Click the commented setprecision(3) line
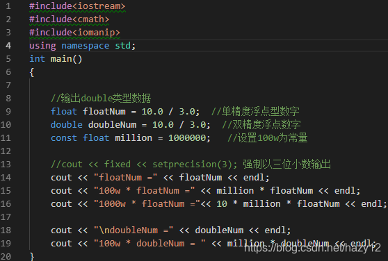 click(x=191, y=165)
